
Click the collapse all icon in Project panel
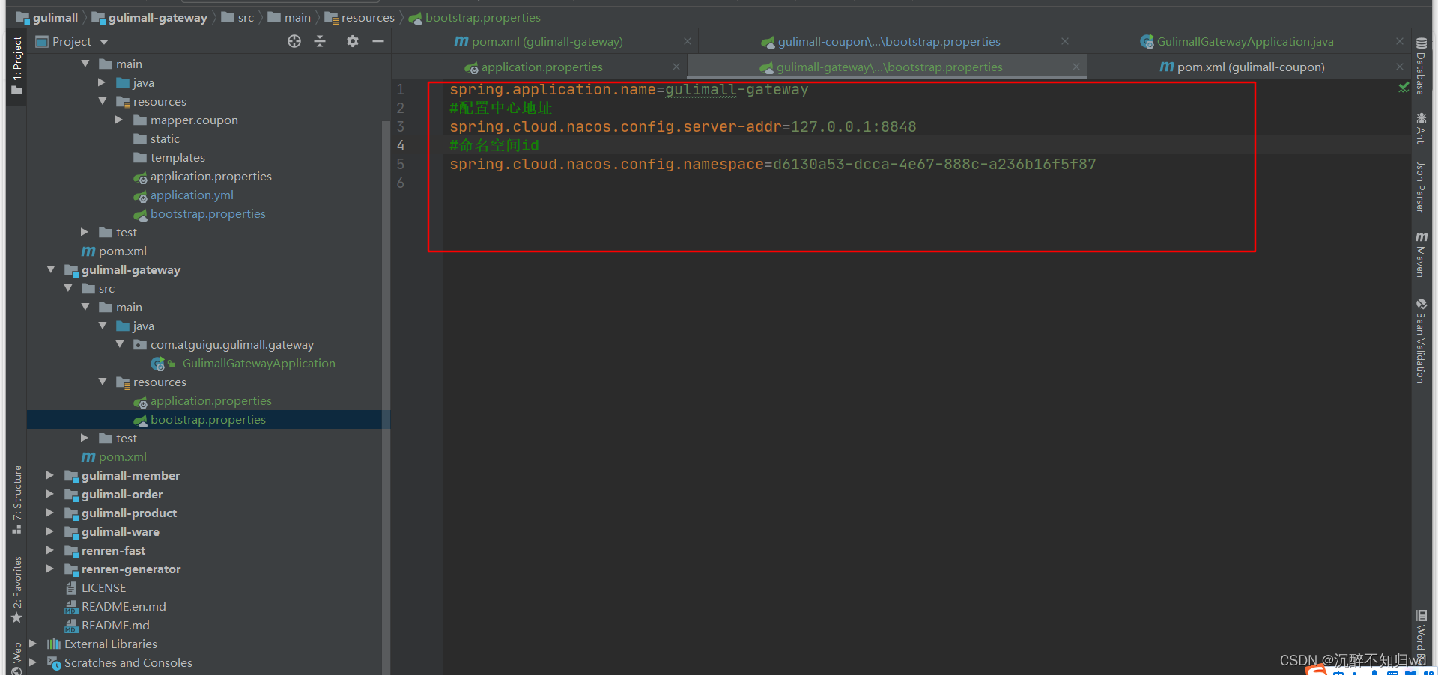click(x=320, y=41)
